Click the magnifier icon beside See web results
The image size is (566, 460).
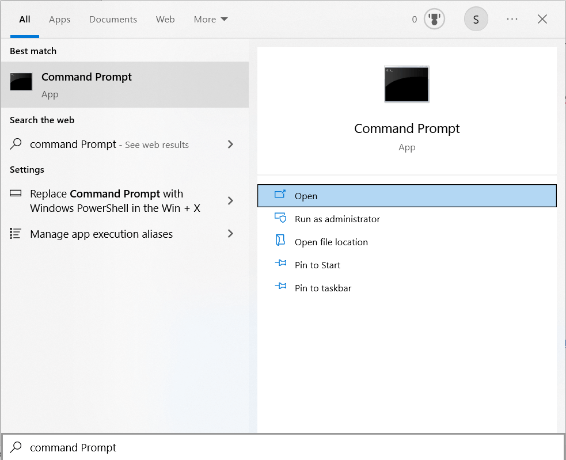click(x=16, y=144)
